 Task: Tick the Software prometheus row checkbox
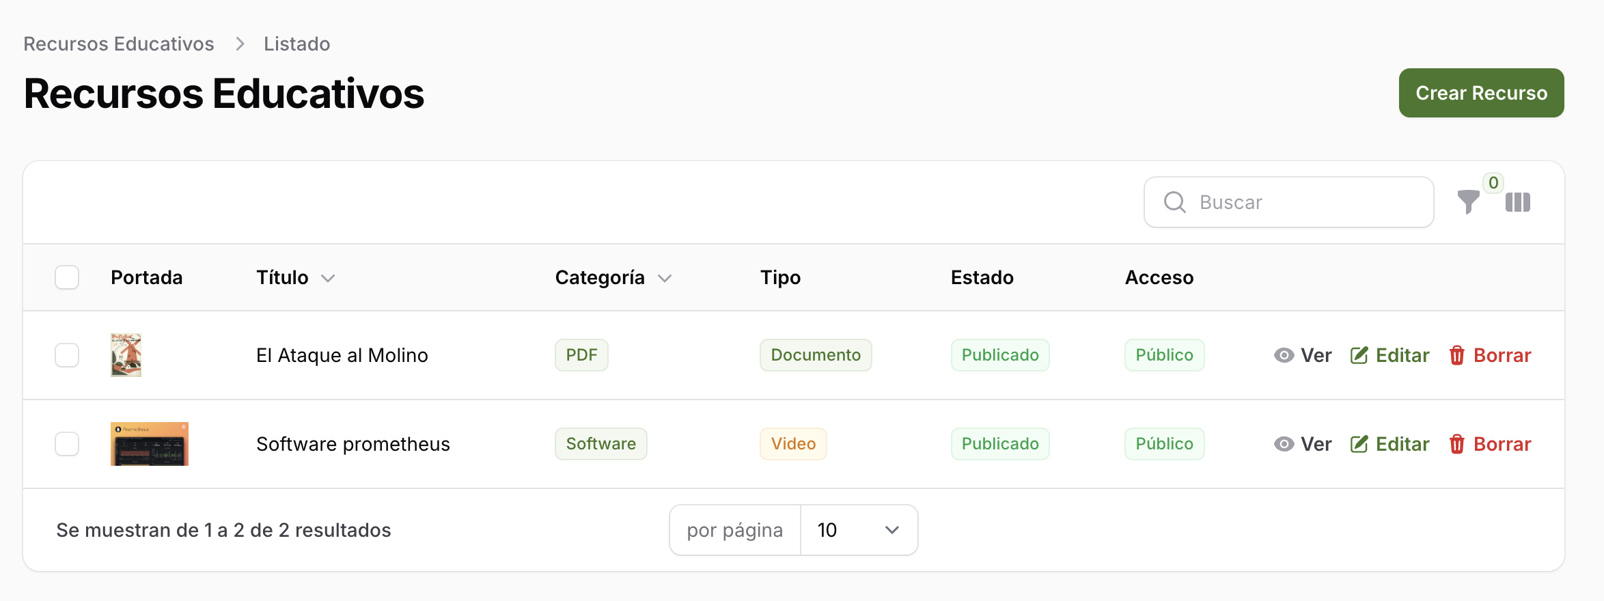[x=67, y=444]
